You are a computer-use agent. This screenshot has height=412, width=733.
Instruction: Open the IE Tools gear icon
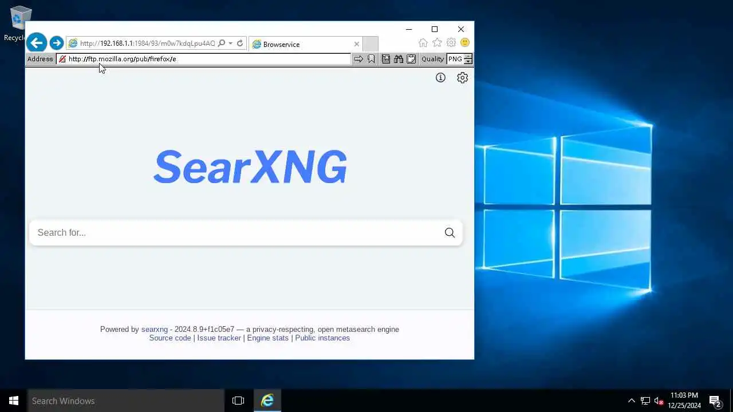(x=451, y=43)
